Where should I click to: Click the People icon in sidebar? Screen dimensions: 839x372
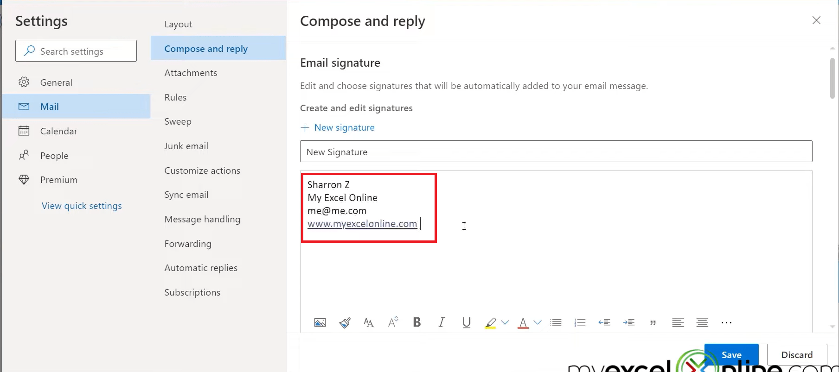tap(24, 155)
